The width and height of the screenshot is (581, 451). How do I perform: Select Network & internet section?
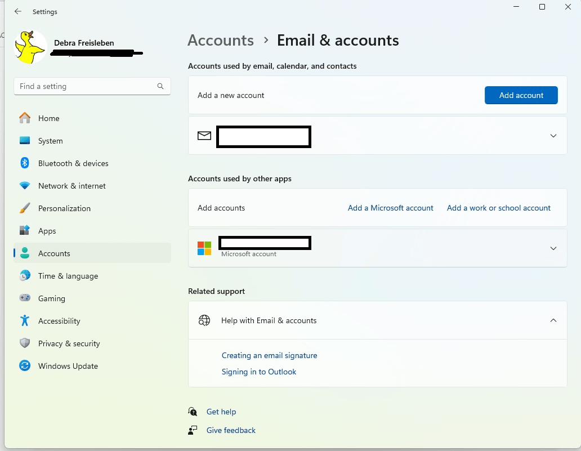click(72, 186)
